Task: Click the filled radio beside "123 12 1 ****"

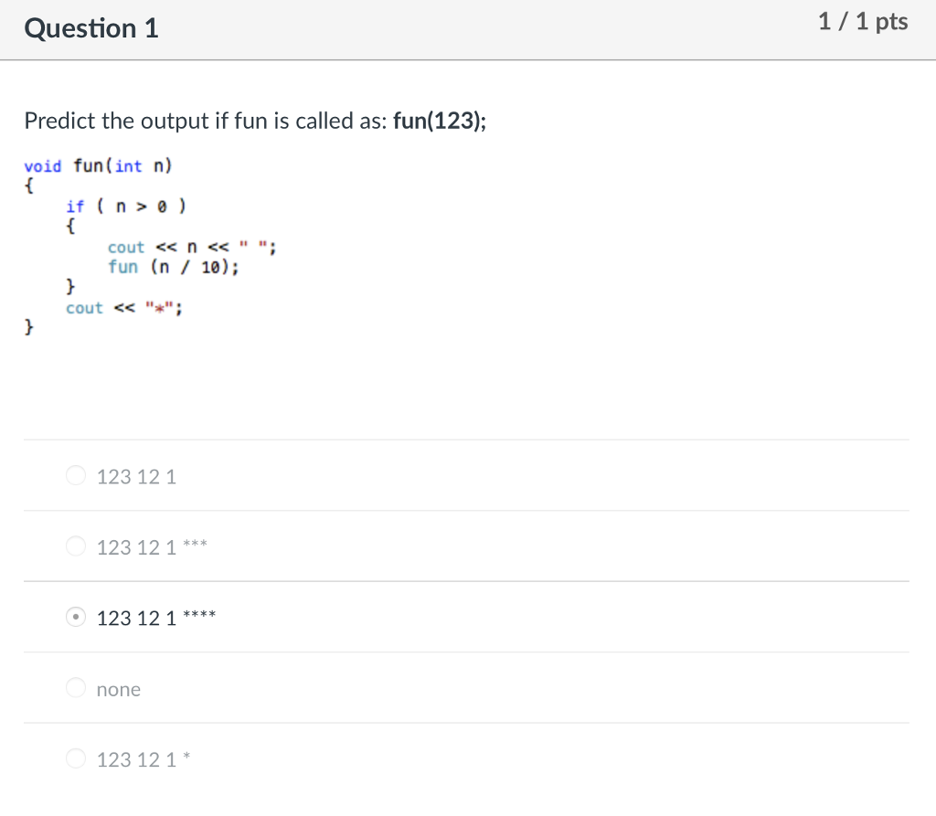Action: (76, 617)
